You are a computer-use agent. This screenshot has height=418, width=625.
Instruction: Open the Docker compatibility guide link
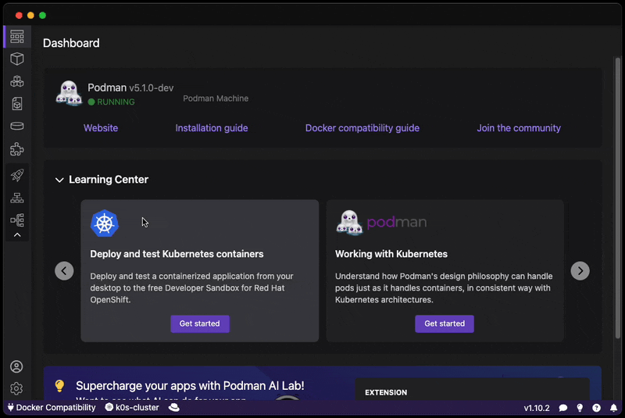coord(362,128)
